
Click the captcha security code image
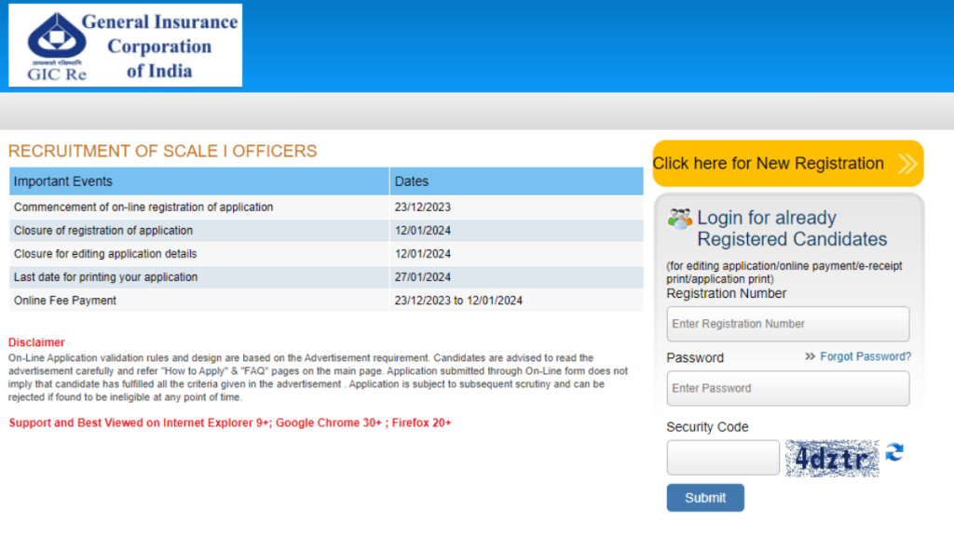pyautogui.click(x=832, y=458)
